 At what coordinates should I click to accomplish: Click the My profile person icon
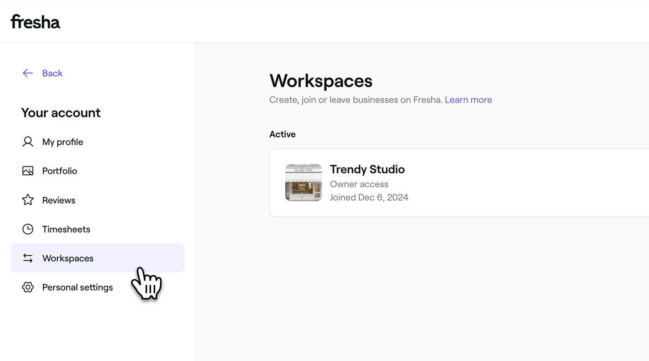click(28, 142)
